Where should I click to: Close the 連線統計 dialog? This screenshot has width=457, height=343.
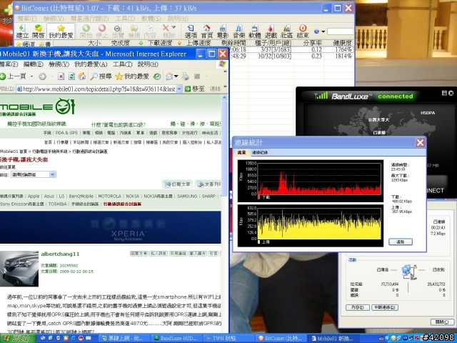[x=420, y=143]
